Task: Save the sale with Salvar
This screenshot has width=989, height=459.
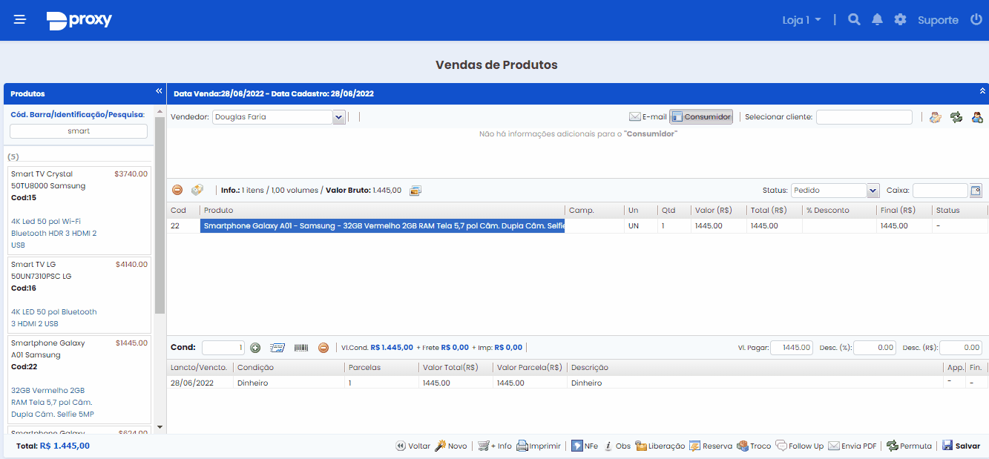Action: [961, 446]
